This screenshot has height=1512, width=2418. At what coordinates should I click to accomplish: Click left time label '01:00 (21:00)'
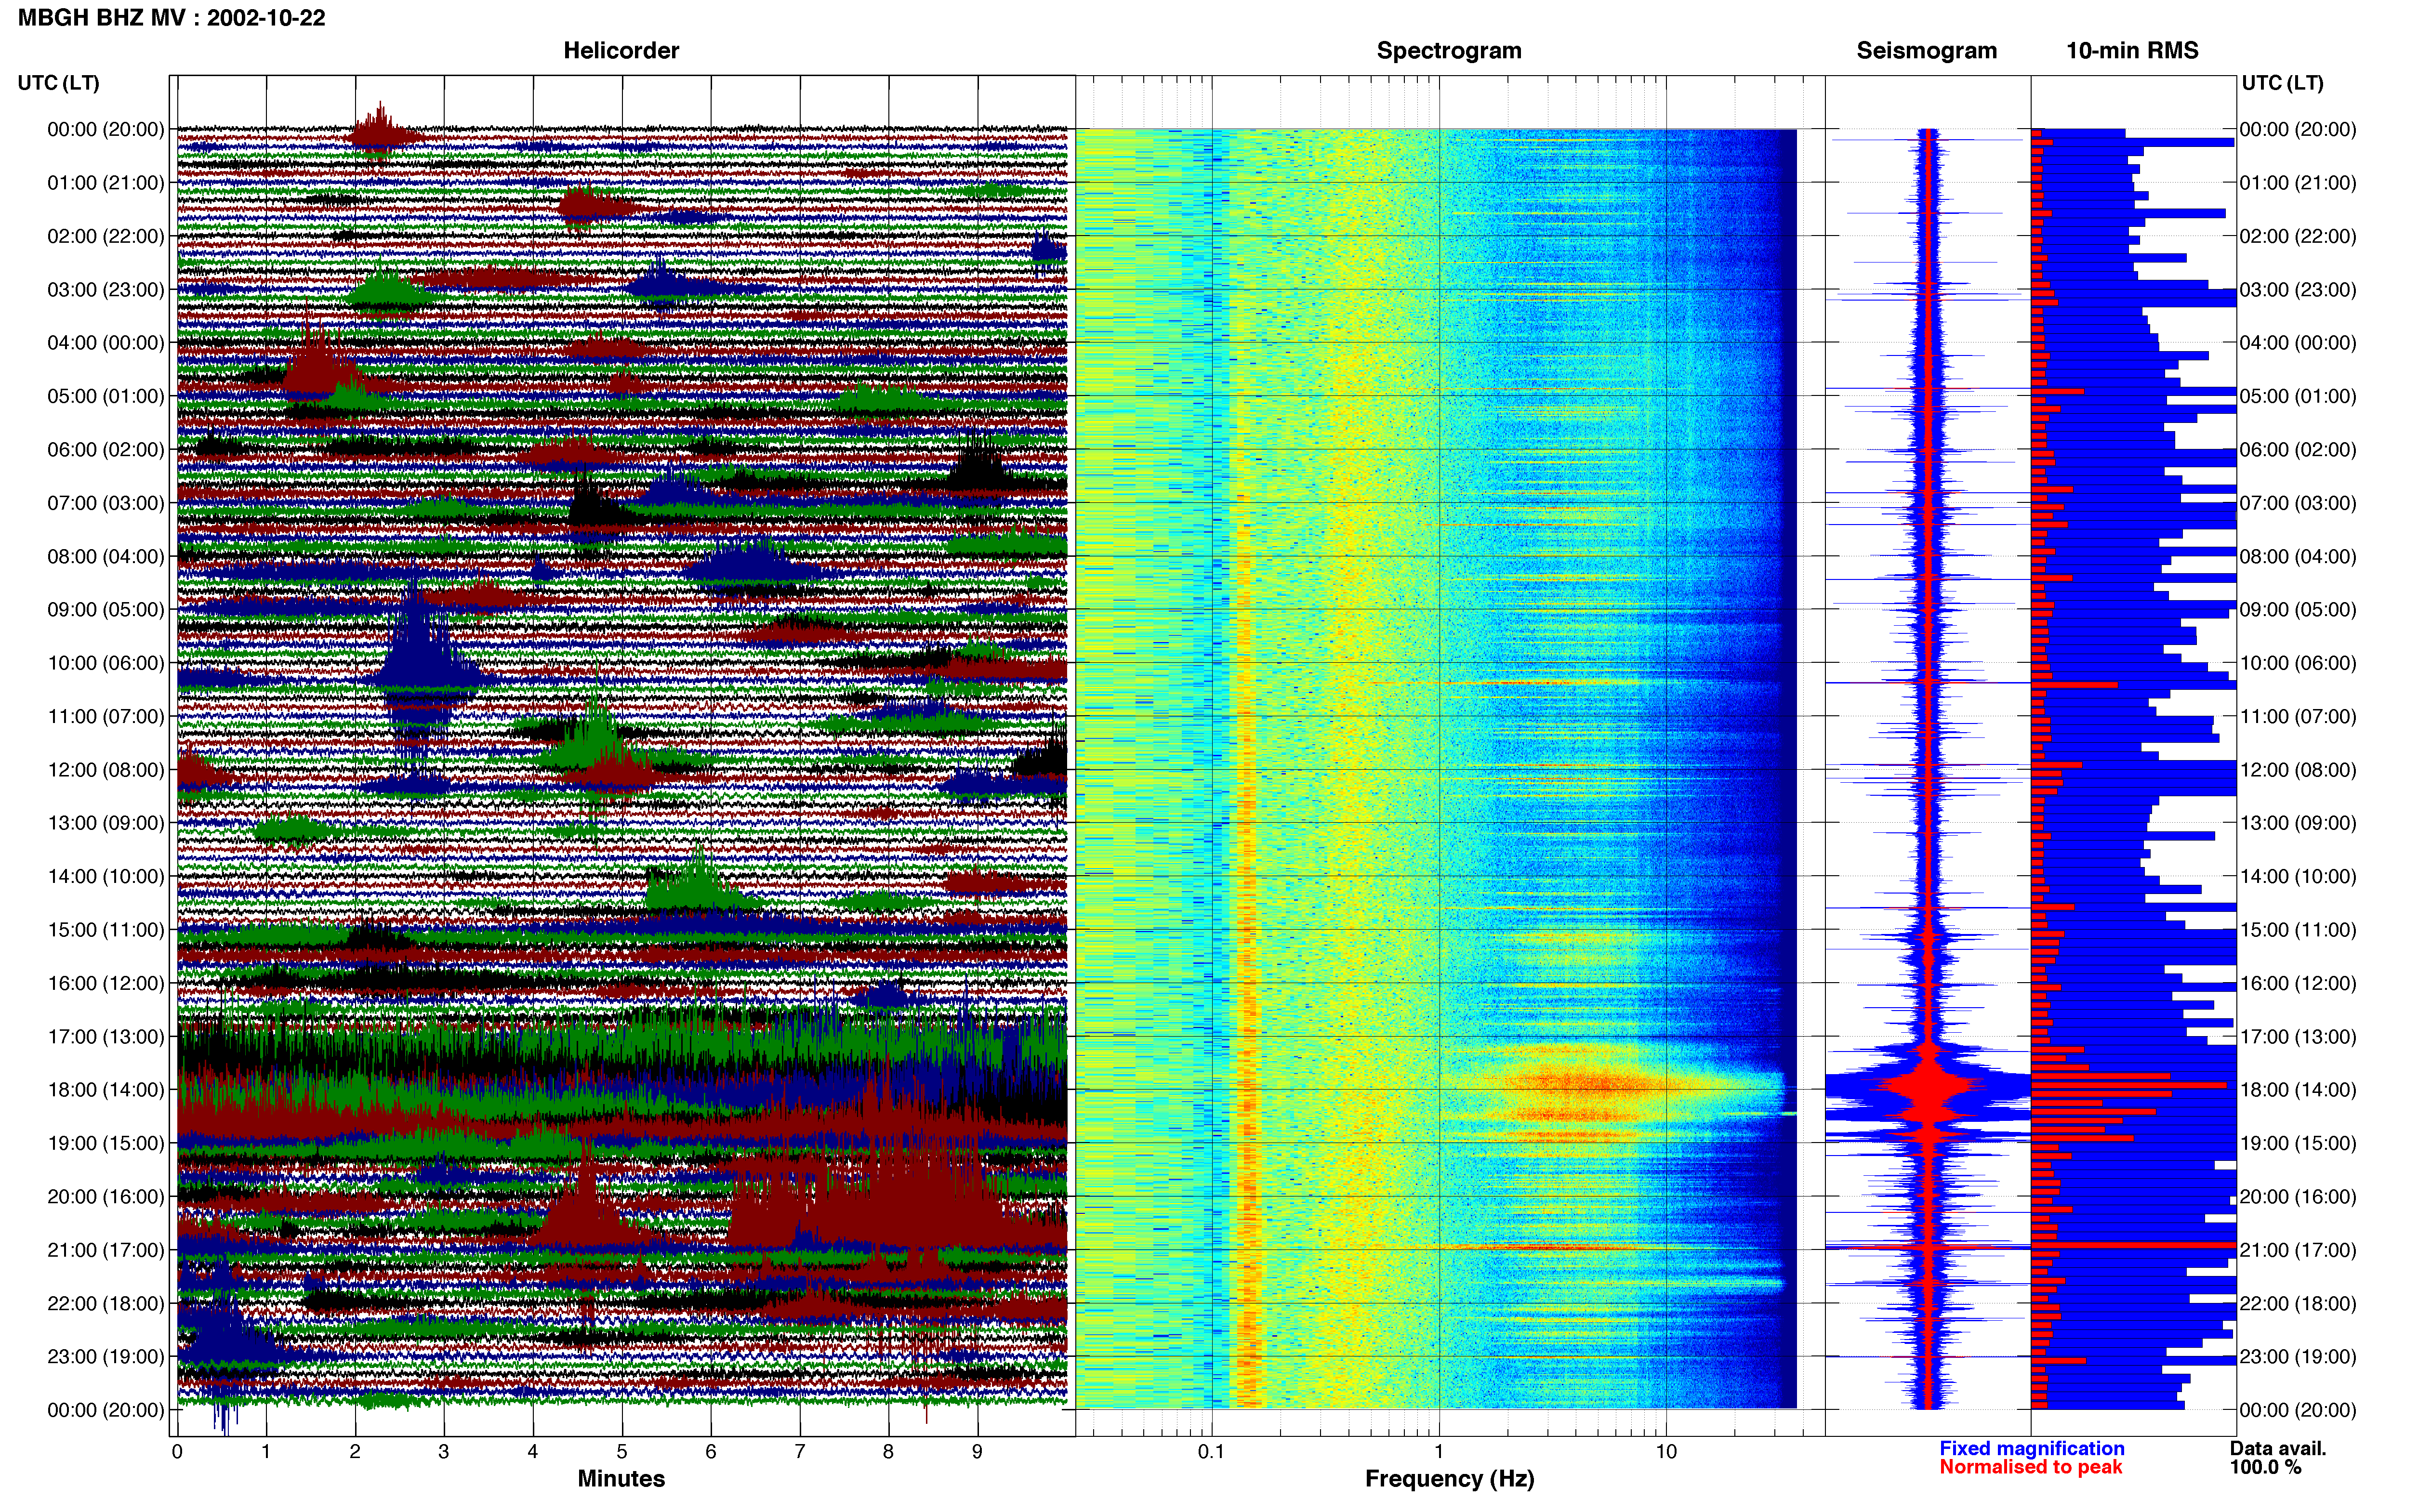(106, 182)
